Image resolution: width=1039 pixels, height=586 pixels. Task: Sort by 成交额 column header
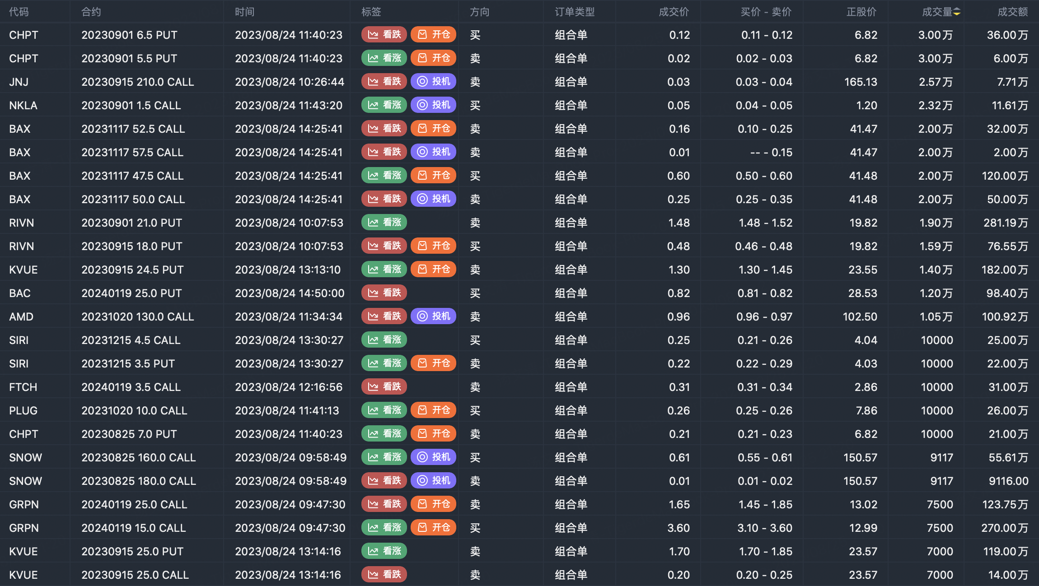(x=1012, y=12)
